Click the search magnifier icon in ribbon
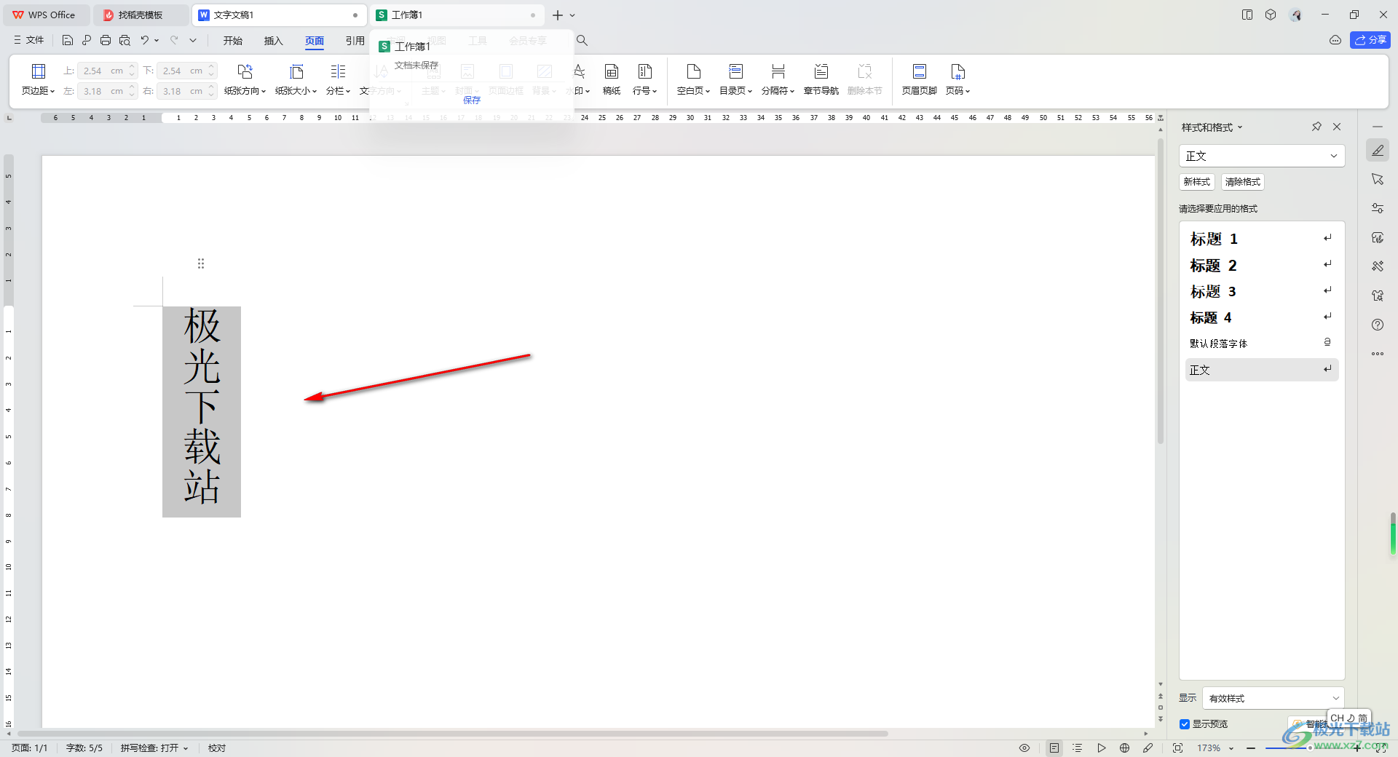The width and height of the screenshot is (1398, 757). [582, 40]
